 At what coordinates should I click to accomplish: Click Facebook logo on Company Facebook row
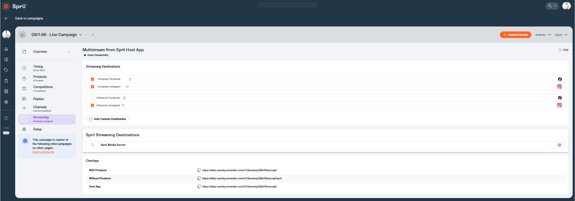[560, 79]
